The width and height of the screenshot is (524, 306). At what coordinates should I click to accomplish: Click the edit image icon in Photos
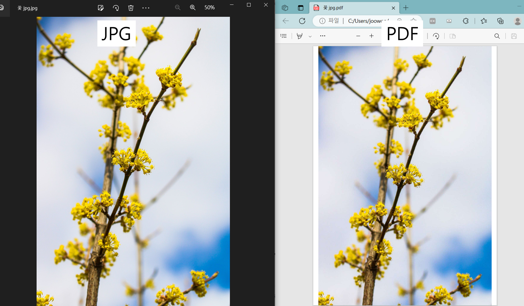click(x=101, y=8)
